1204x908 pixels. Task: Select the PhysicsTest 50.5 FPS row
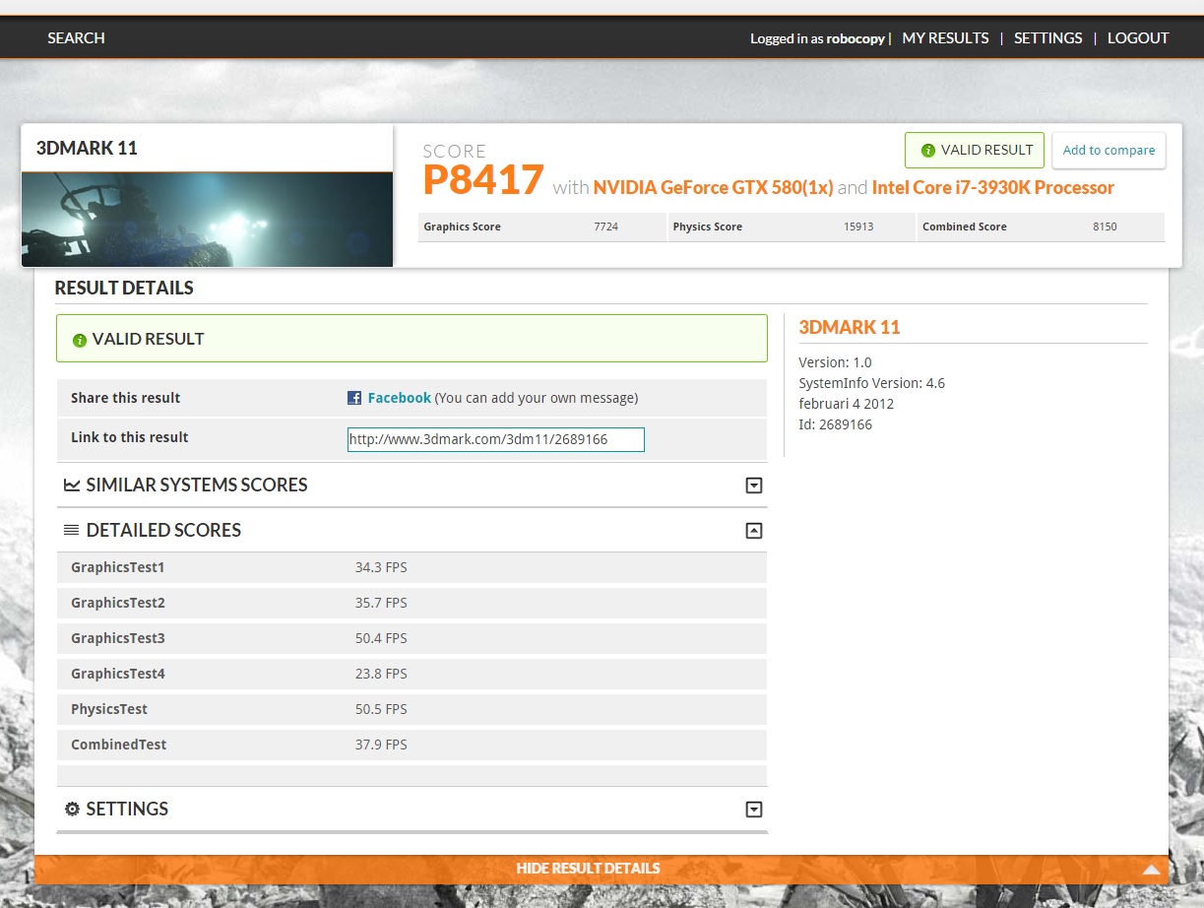[x=412, y=709]
